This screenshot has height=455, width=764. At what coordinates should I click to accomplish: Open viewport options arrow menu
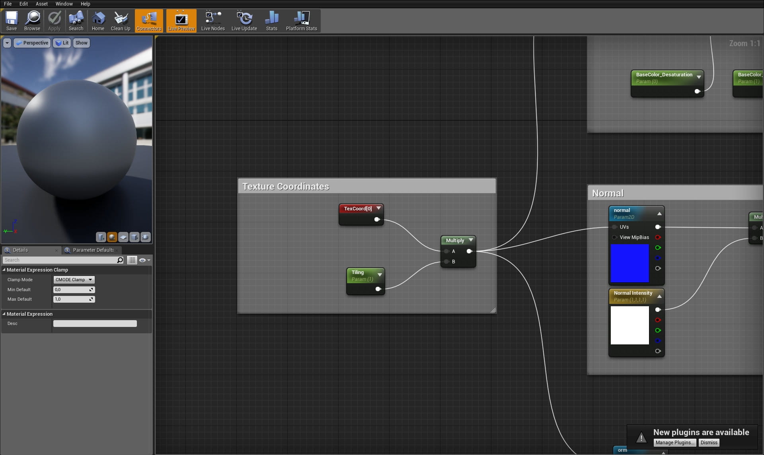pyautogui.click(x=7, y=43)
